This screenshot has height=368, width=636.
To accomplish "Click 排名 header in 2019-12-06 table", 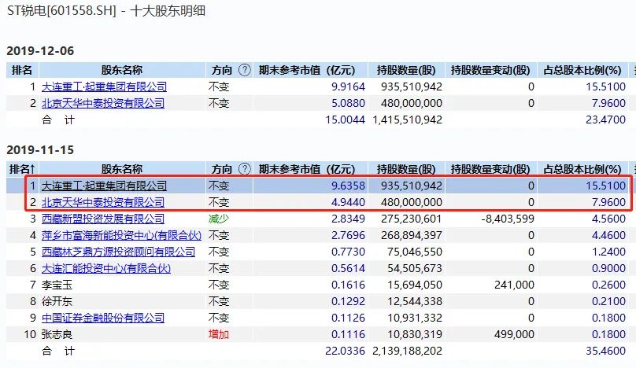I will [x=22, y=70].
